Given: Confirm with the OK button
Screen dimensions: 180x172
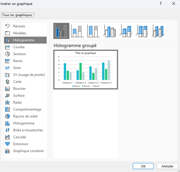Looking at the screenshot, I should (x=143, y=166).
